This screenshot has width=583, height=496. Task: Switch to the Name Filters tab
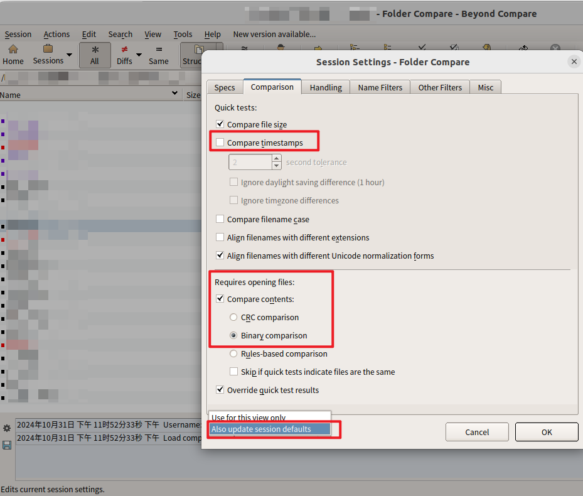380,87
